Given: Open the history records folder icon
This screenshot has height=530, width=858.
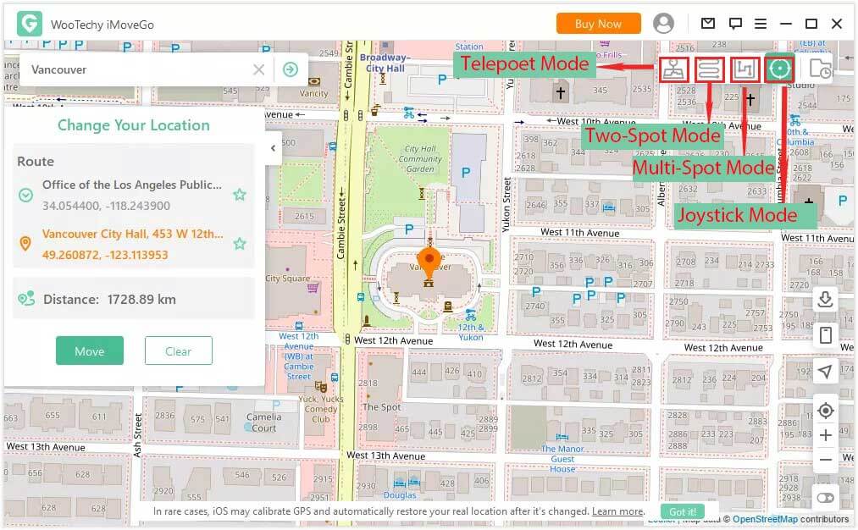Looking at the screenshot, I should point(819,69).
